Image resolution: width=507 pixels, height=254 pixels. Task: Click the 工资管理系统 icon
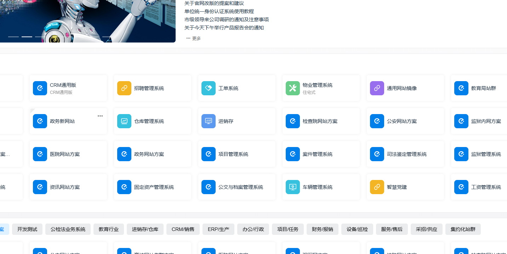click(x=461, y=187)
